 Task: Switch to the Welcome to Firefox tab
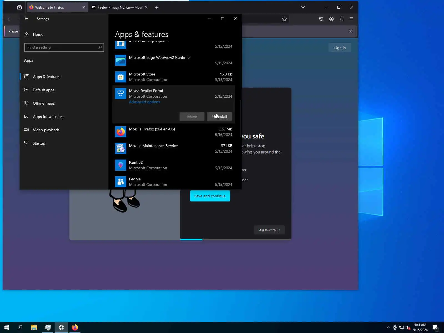pos(57,7)
